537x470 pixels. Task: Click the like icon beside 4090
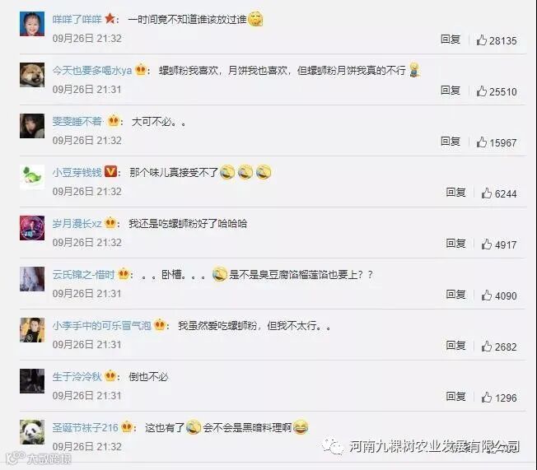tap(487, 295)
